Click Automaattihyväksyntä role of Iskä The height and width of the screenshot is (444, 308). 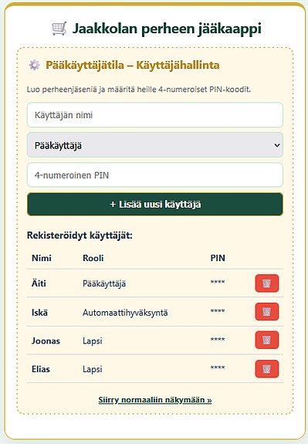[x=125, y=313]
